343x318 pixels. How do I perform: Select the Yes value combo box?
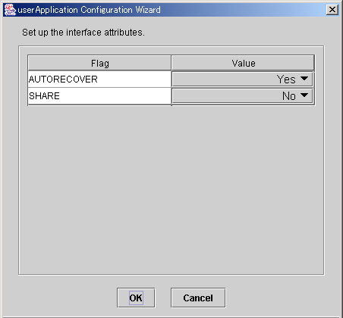242,79
